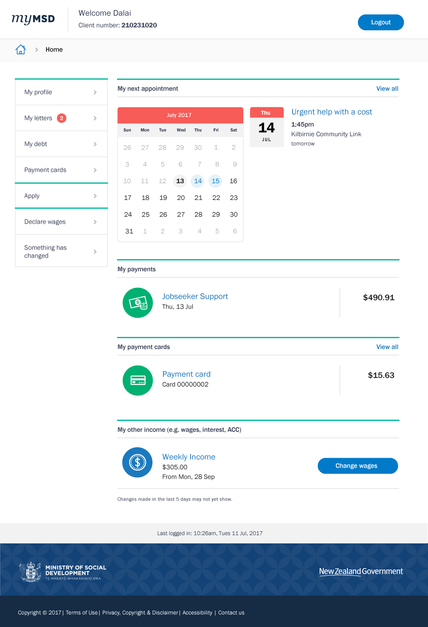428x627 pixels.
Task: Select July 14 on the calendar
Action: pyautogui.click(x=198, y=181)
